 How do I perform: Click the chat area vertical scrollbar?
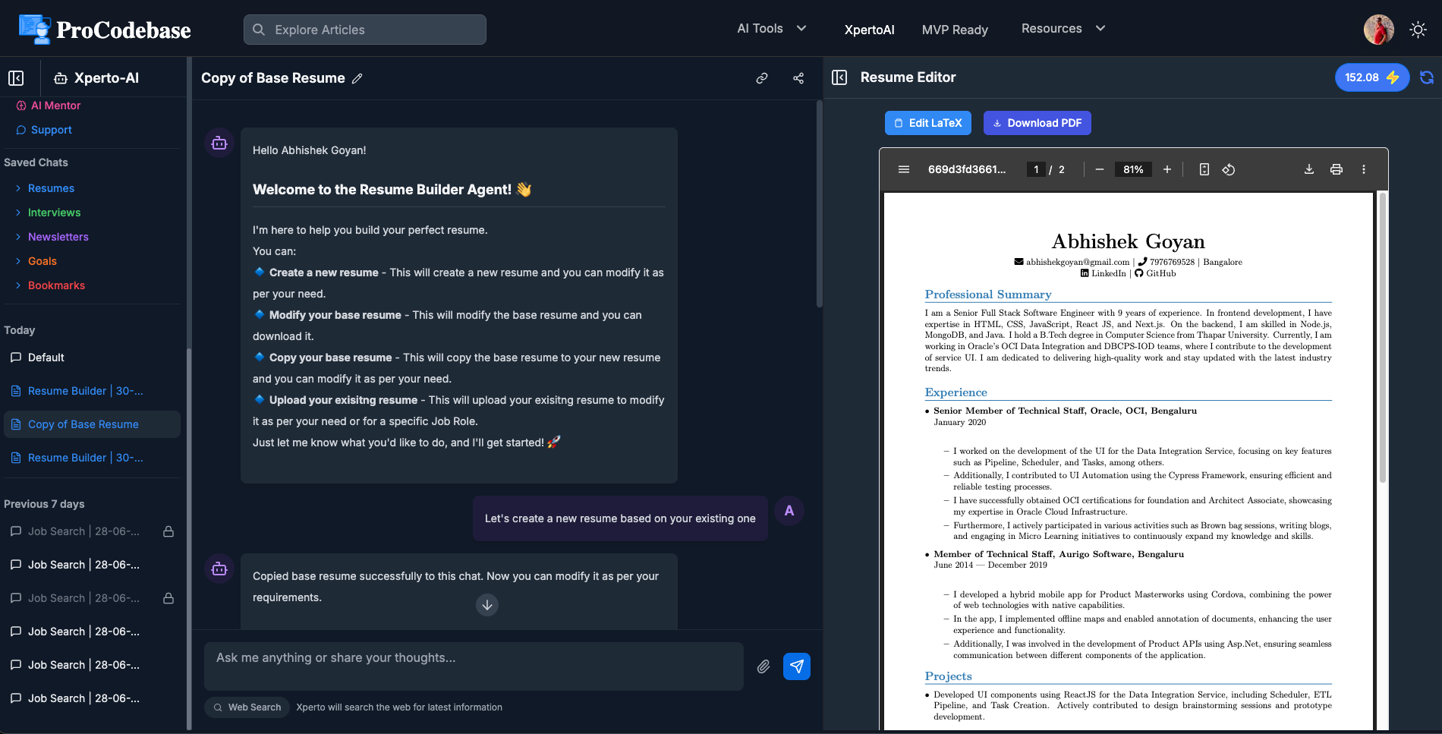pyautogui.click(x=820, y=203)
